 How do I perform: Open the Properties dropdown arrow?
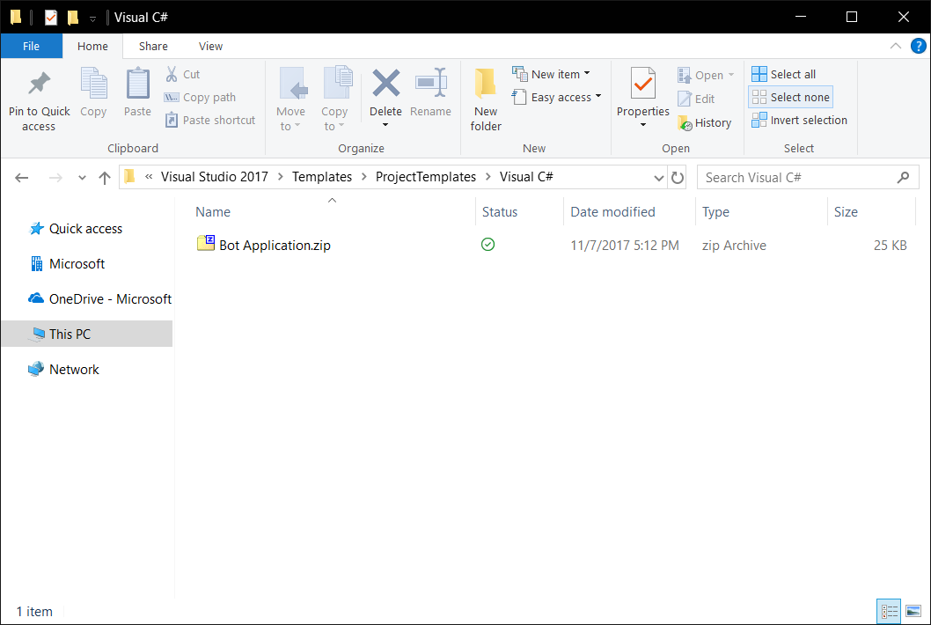coord(643,125)
